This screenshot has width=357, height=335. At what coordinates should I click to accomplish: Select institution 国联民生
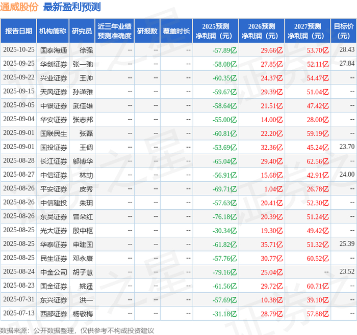point(54,133)
